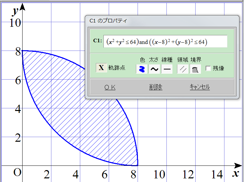Click the number 14 on the x-axis

[217, 174]
